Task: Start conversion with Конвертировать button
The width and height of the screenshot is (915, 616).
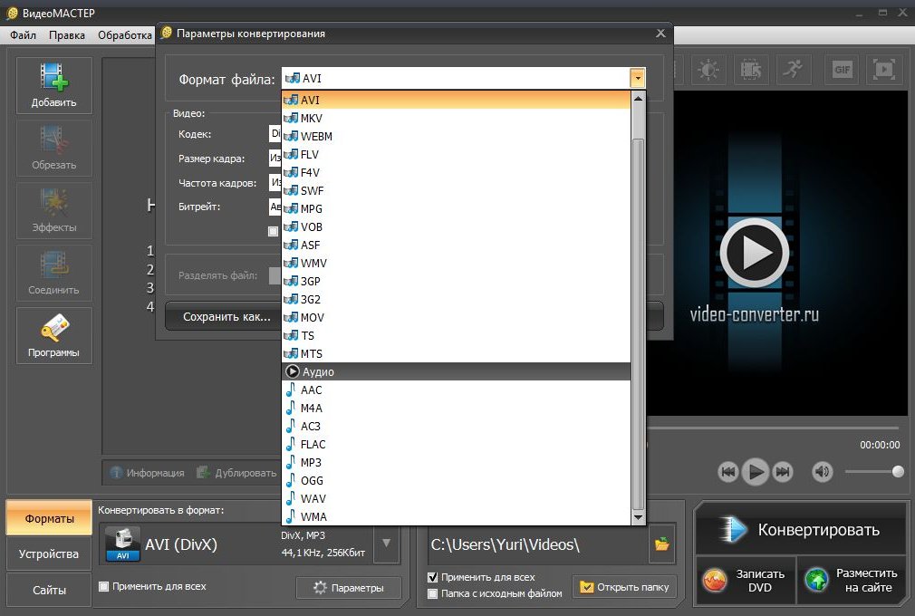Action: (800, 530)
